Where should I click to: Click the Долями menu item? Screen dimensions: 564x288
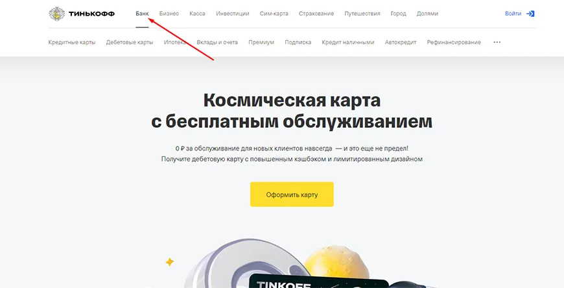pyautogui.click(x=427, y=14)
